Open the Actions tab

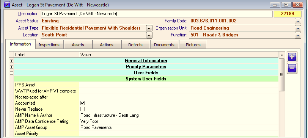[x=107, y=45]
